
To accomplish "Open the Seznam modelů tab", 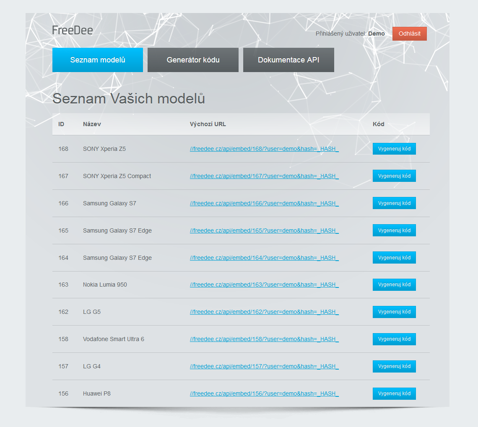I will pyautogui.click(x=98, y=60).
